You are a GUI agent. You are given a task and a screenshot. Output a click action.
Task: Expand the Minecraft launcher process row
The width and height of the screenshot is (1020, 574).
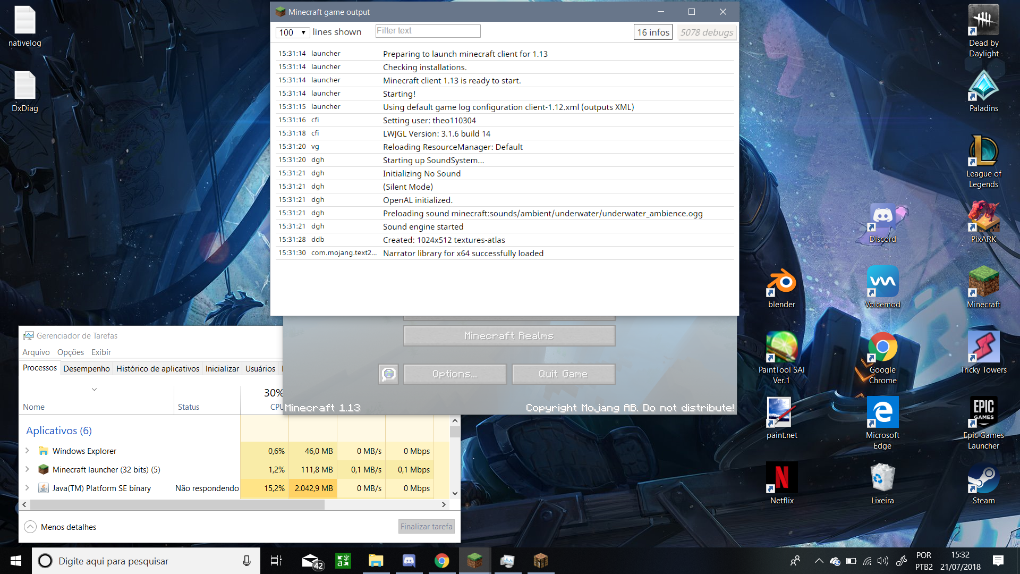point(27,469)
